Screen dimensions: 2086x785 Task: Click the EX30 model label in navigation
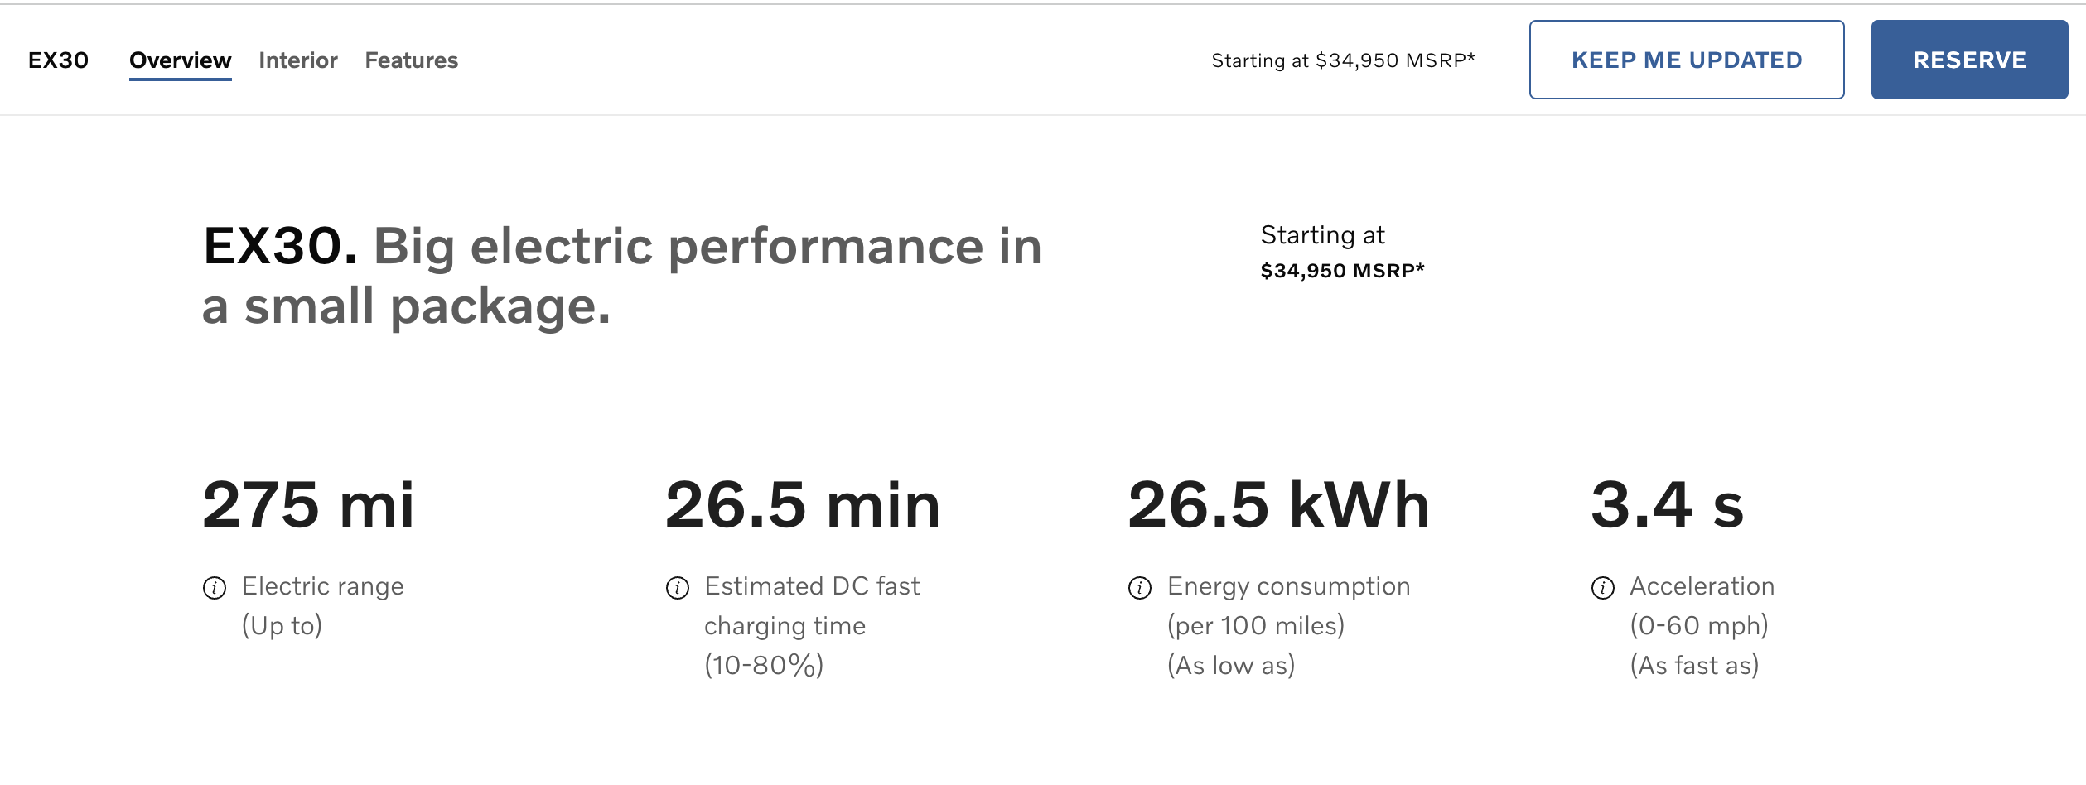click(58, 60)
